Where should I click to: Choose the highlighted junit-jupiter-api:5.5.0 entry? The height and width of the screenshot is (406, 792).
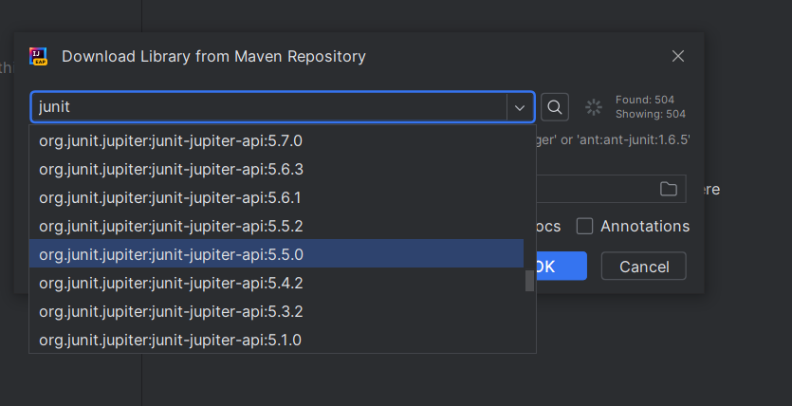(x=276, y=254)
